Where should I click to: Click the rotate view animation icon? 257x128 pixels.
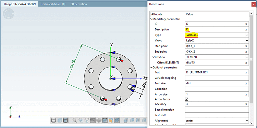click(x=87, y=120)
